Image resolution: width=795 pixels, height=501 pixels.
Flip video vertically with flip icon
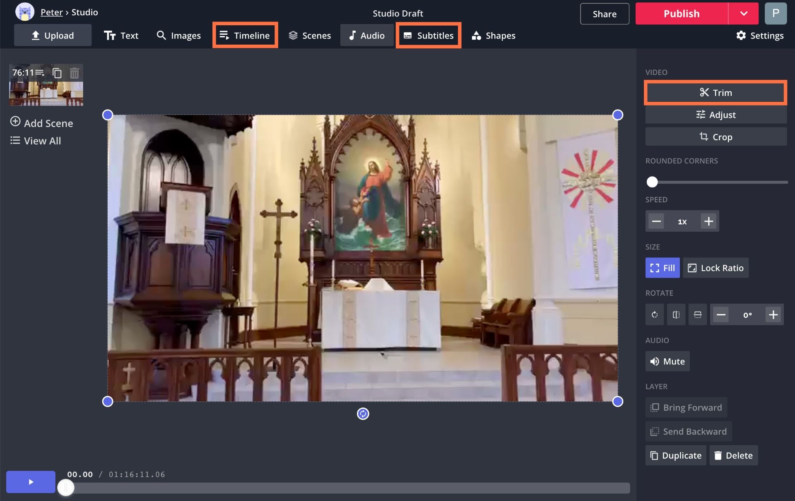pos(697,315)
